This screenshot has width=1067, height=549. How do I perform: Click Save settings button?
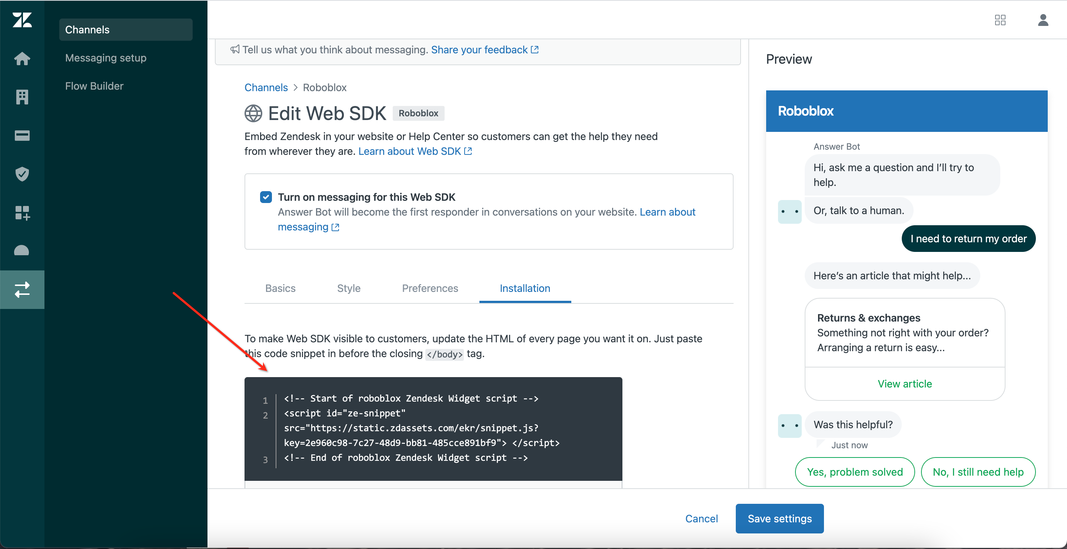(x=779, y=518)
